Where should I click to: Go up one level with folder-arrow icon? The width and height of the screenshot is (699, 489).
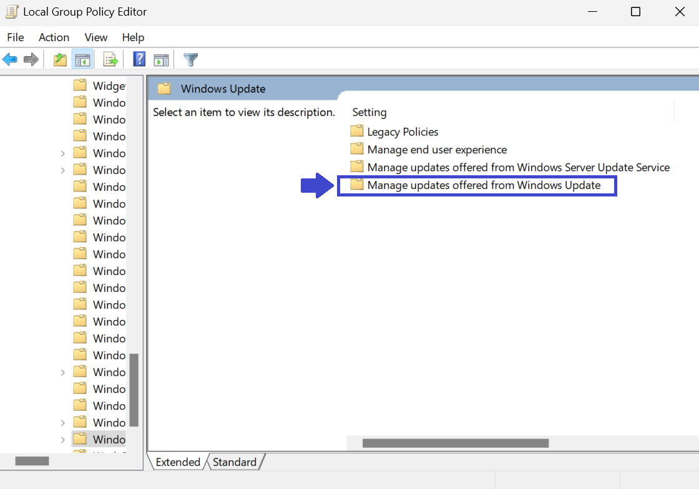tap(60, 60)
